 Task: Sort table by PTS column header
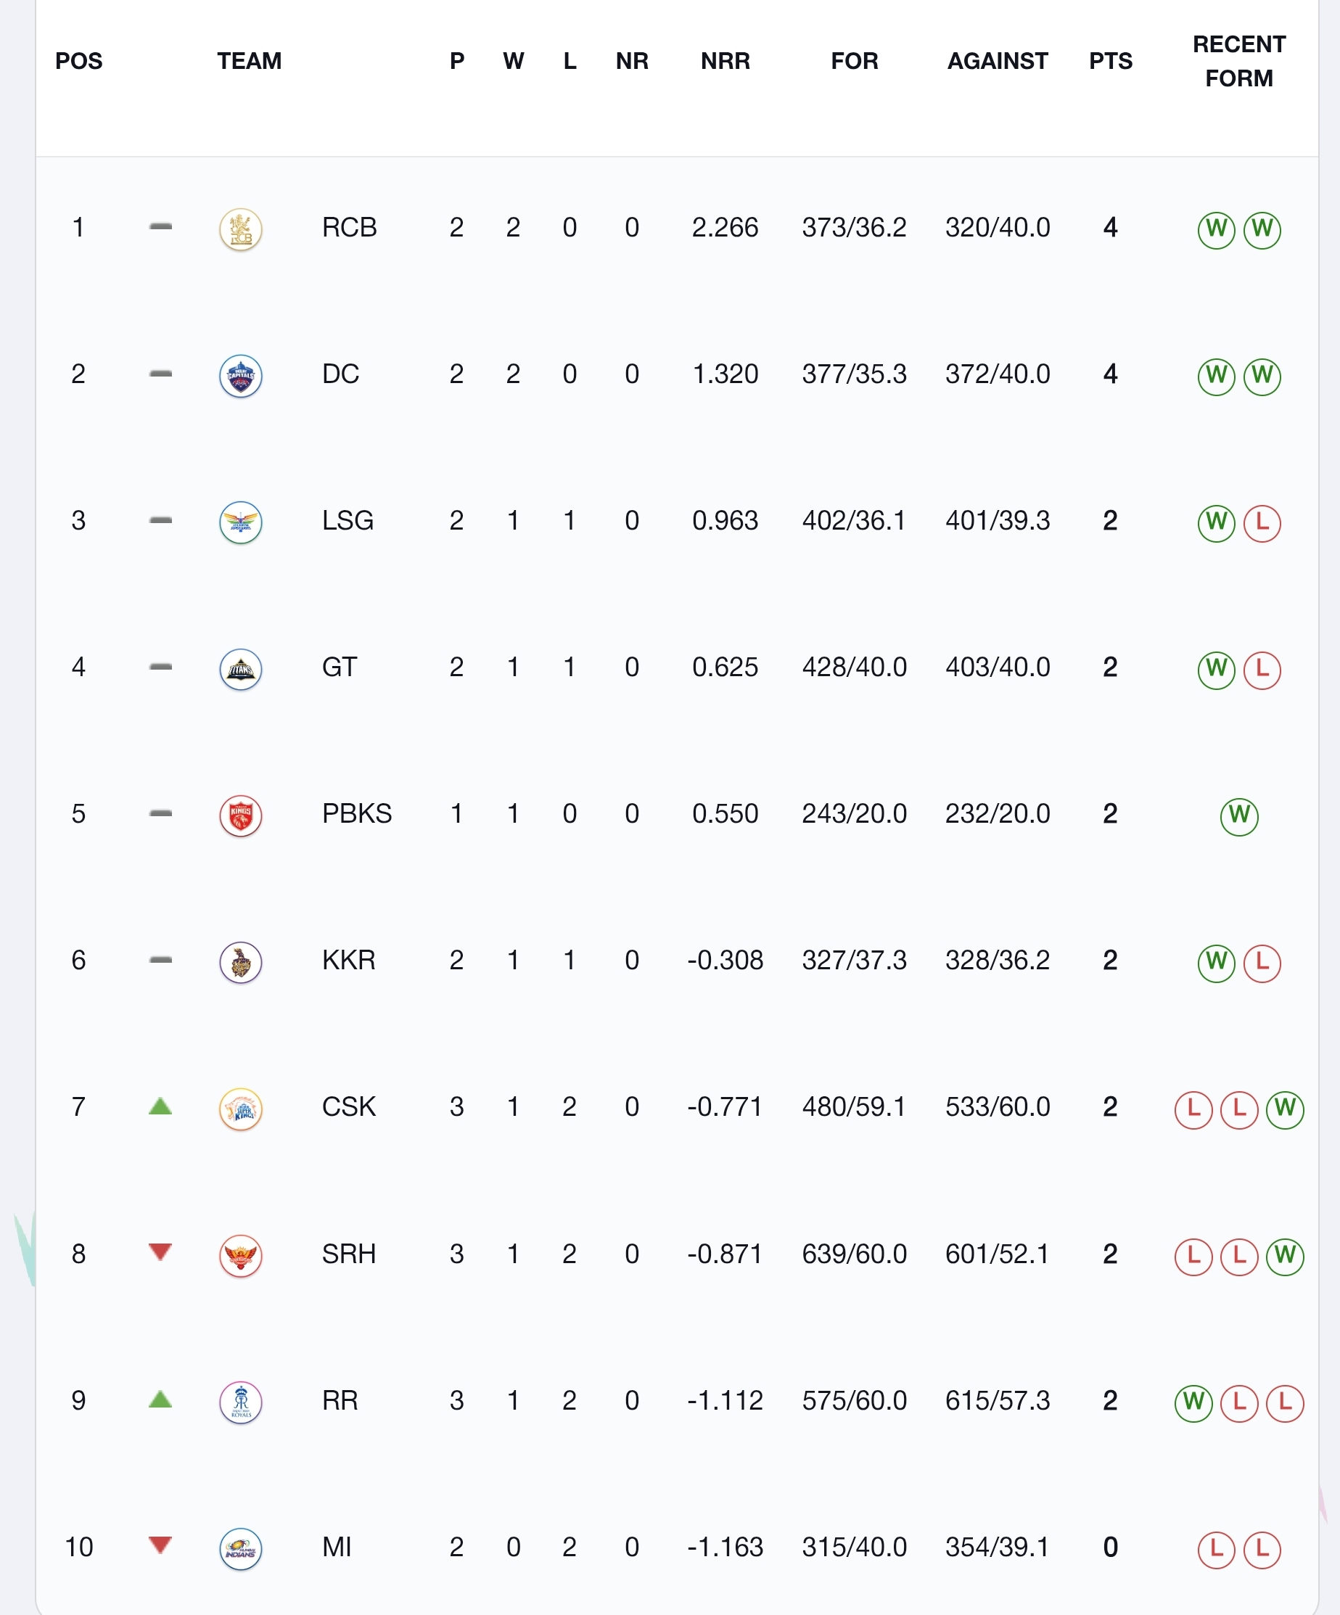[1111, 61]
